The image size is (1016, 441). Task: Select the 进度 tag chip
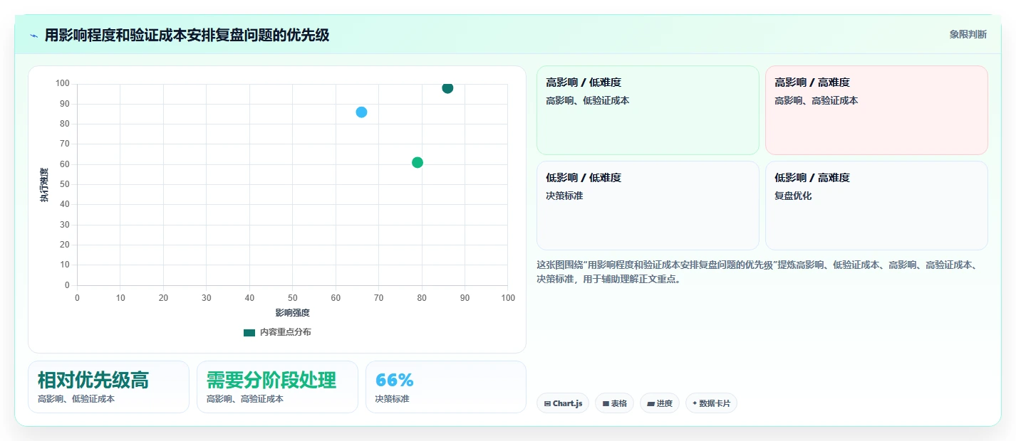[x=660, y=403]
